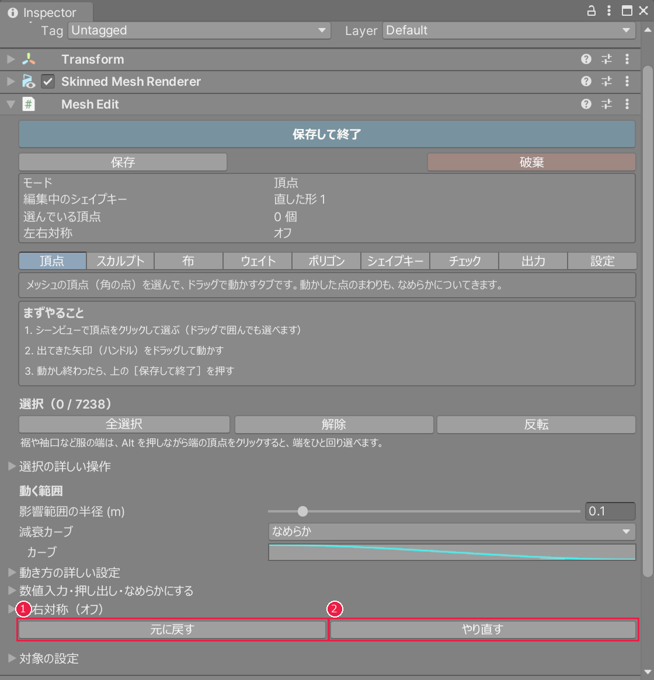Open presets for Skinned Mesh Renderer
The width and height of the screenshot is (654, 680).
point(607,82)
